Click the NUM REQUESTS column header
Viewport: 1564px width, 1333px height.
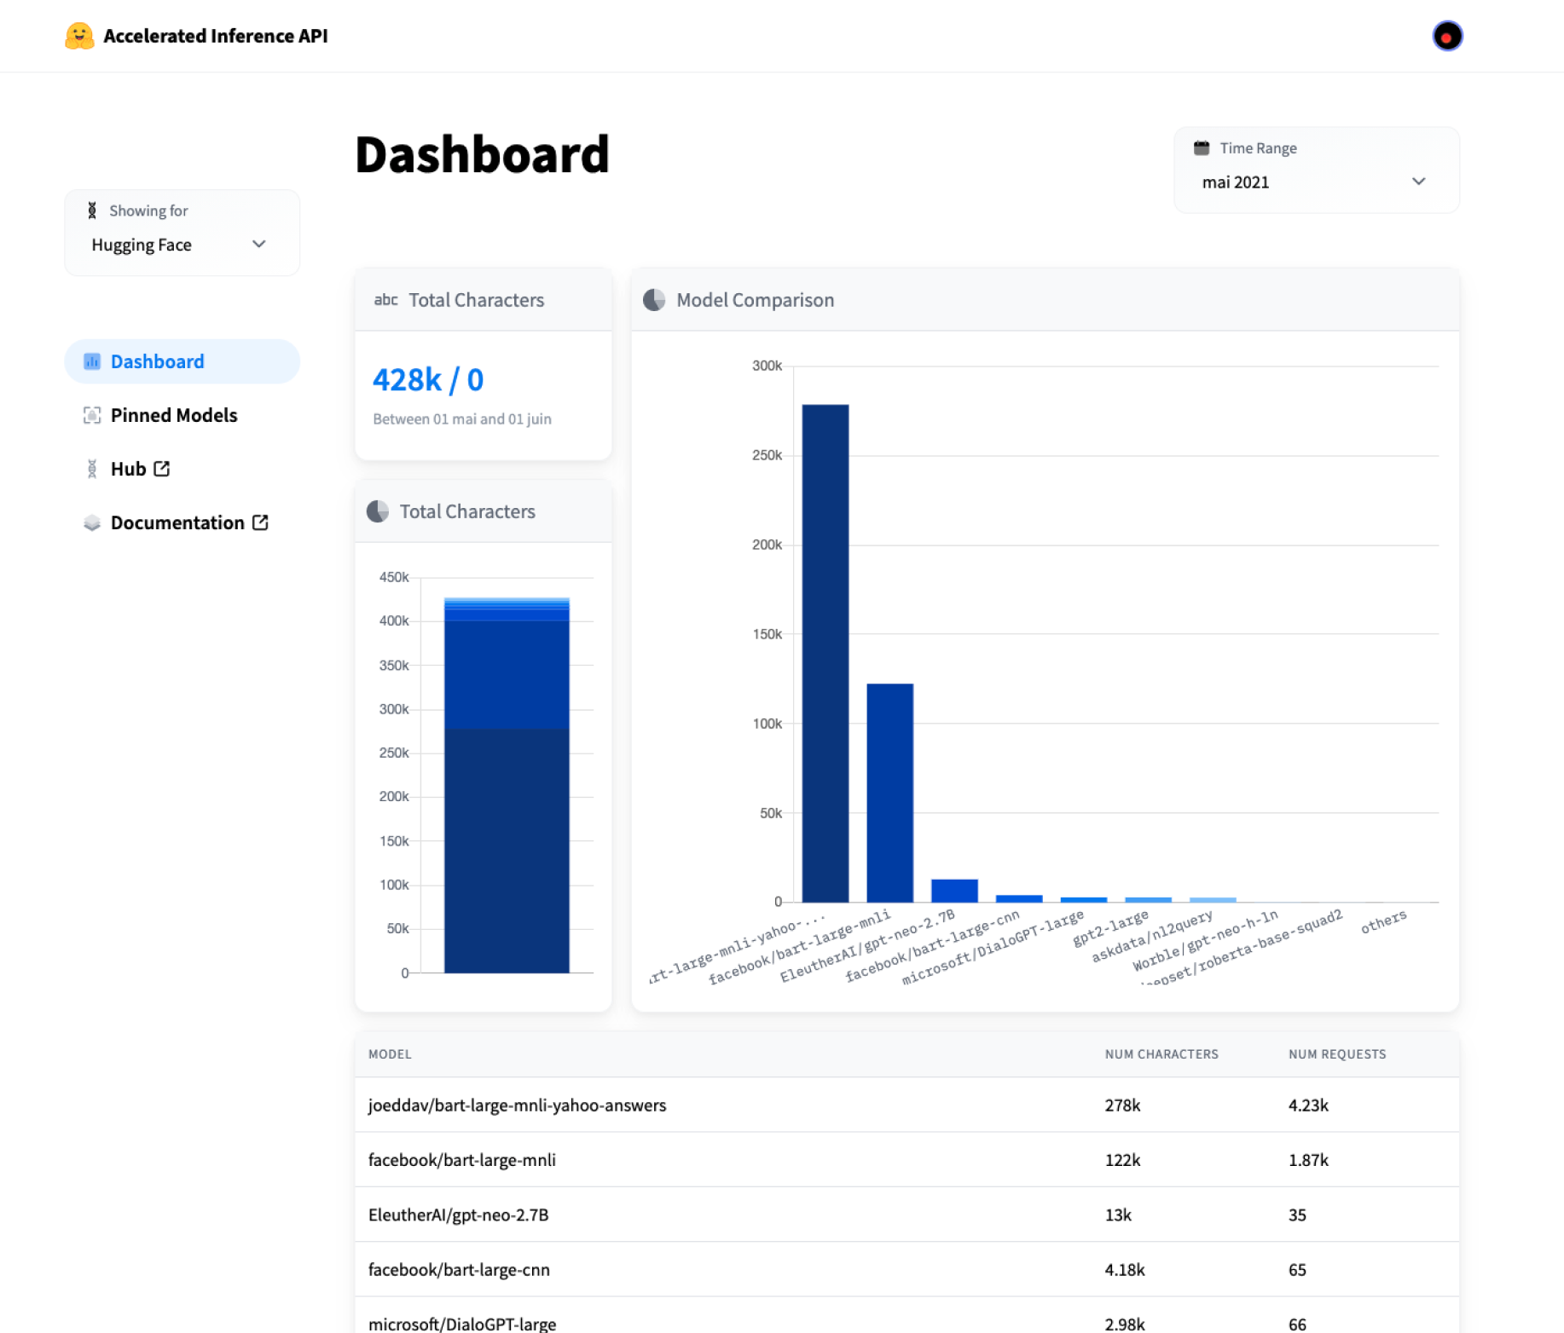(1337, 1054)
